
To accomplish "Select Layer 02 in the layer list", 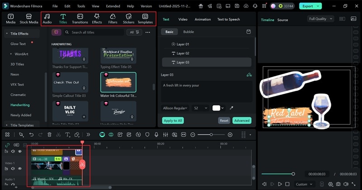I will tap(207, 53).
